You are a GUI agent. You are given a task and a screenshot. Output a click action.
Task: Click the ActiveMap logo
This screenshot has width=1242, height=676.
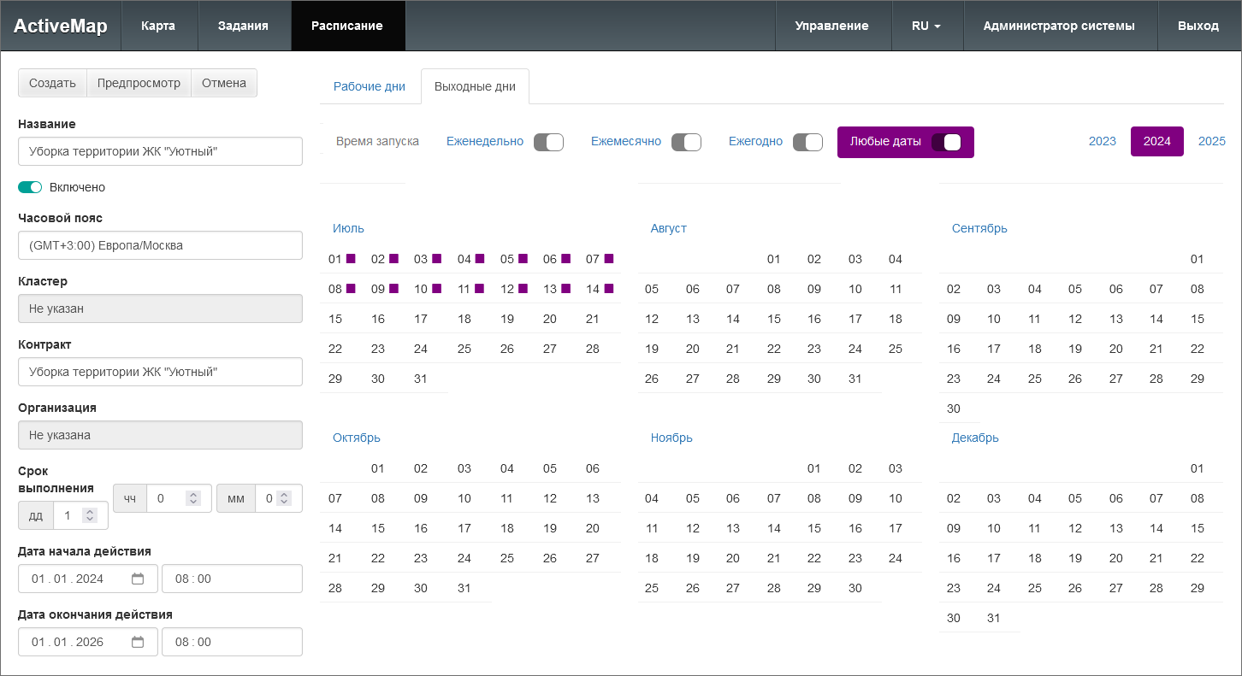[61, 26]
